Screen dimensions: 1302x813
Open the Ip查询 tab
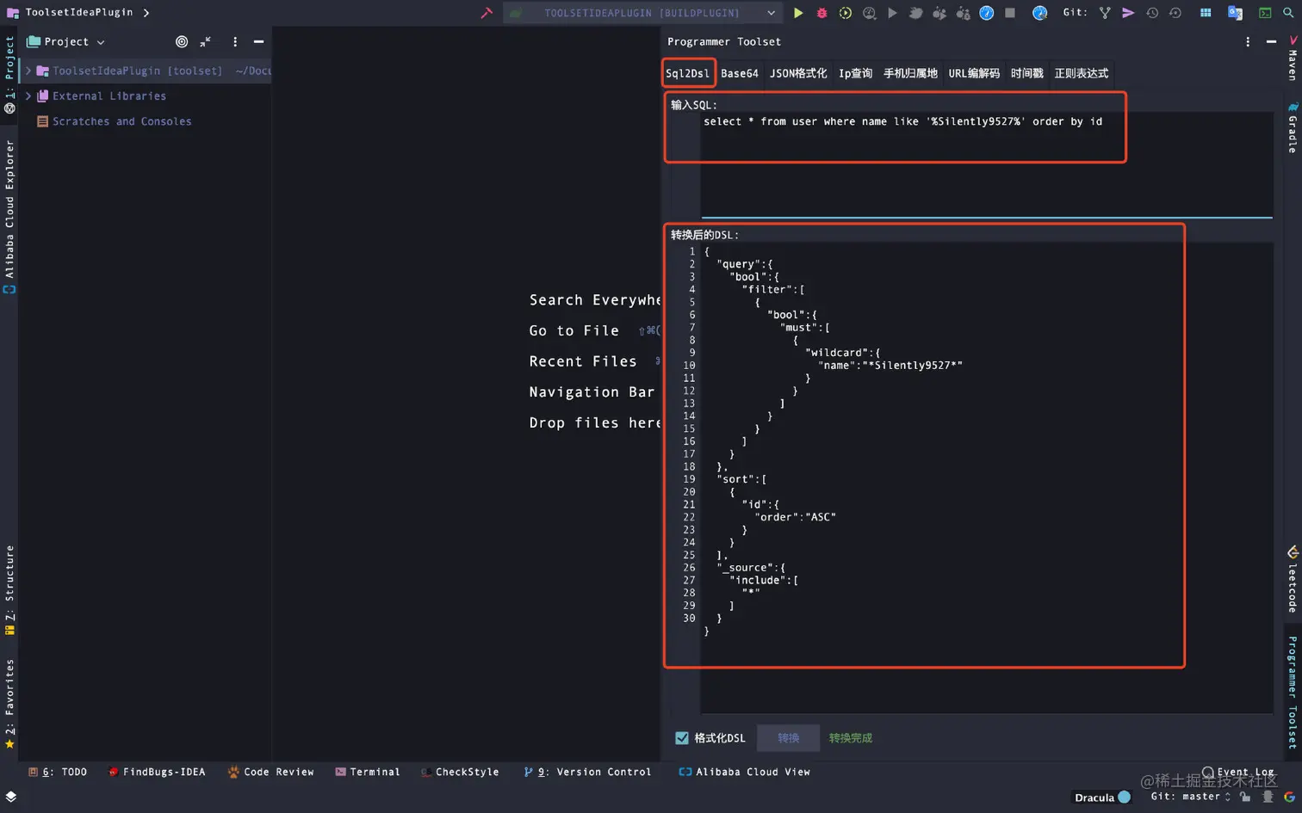pyautogui.click(x=855, y=73)
